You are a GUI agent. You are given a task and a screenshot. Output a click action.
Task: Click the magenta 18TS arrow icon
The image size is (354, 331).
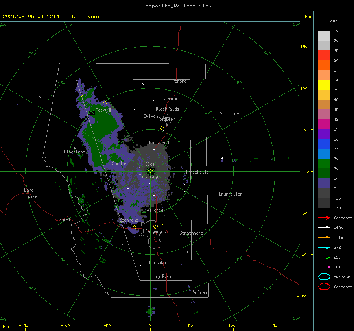click(324, 267)
